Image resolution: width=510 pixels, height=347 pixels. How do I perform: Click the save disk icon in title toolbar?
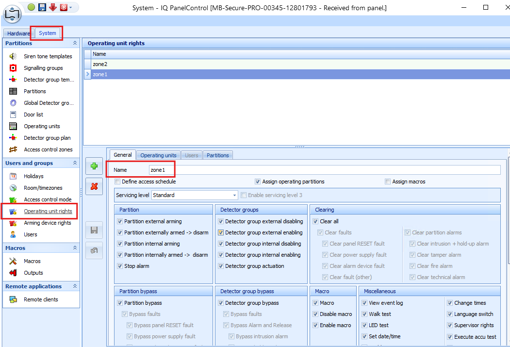[x=42, y=7]
